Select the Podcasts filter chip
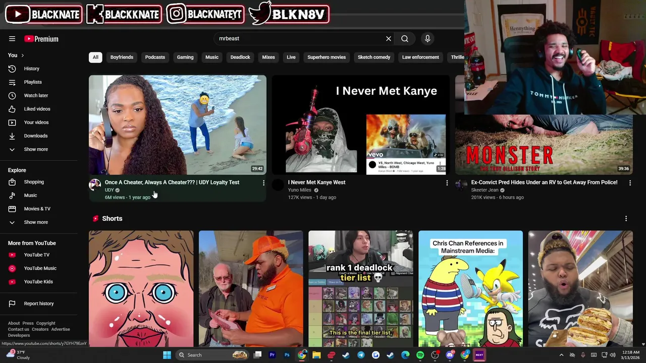The width and height of the screenshot is (646, 363). pos(155,57)
